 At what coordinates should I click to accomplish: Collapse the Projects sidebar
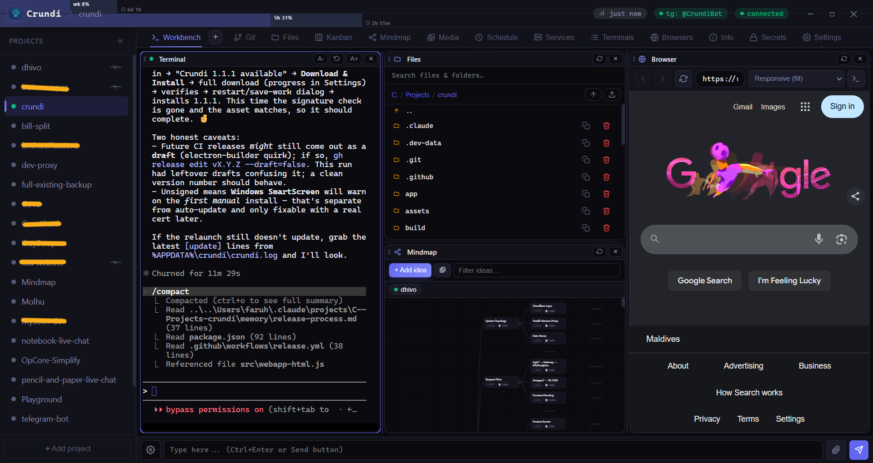[x=120, y=41]
